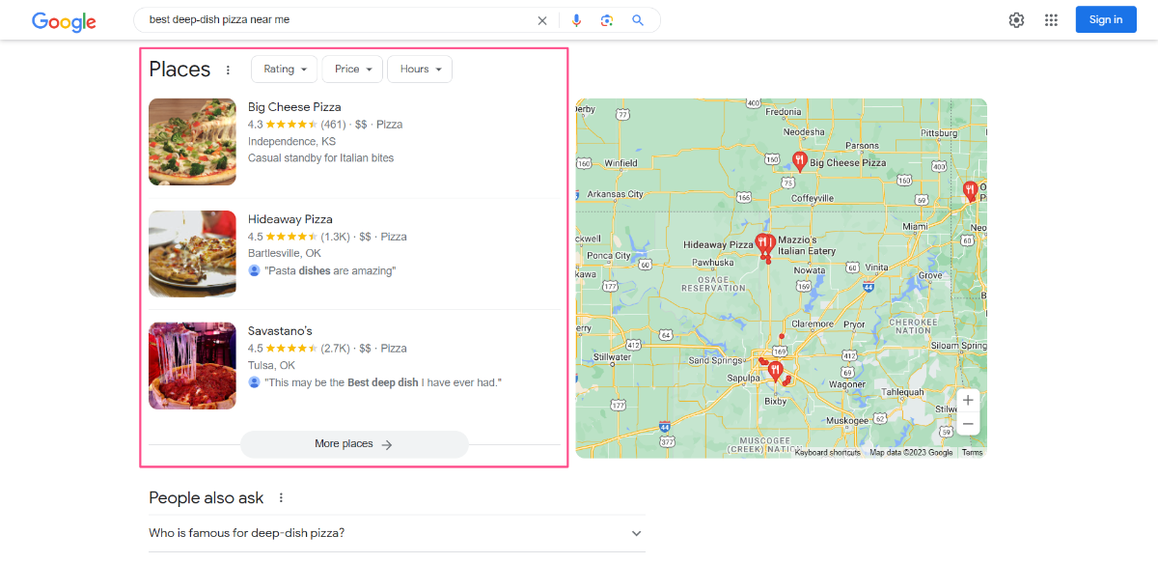Click the People also ask heading
1158x563 pixels.
207,498
